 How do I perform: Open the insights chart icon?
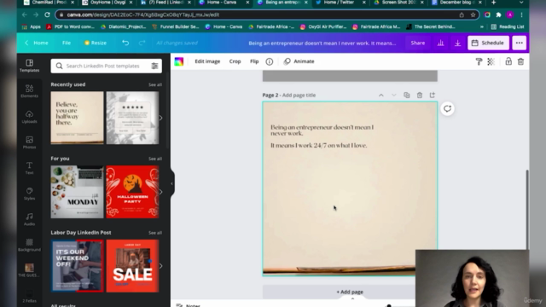click(x=440, y=43)
